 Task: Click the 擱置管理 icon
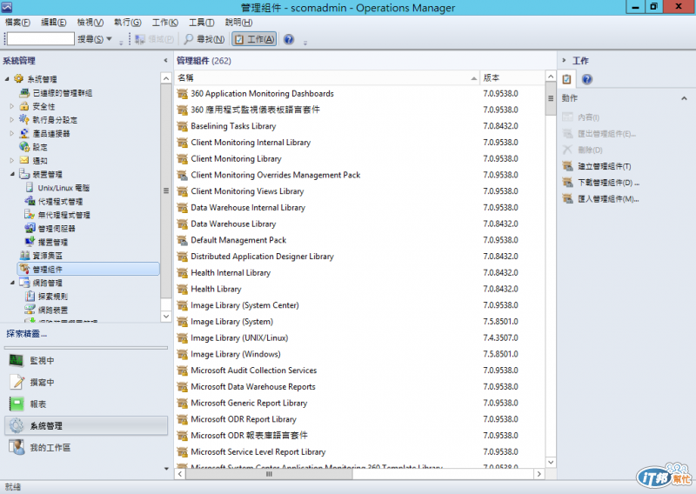point(30,242)
